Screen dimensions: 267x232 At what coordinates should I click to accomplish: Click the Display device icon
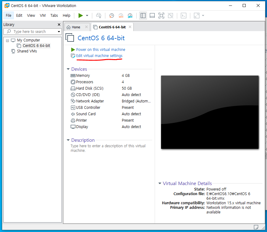tap(73, 127)
